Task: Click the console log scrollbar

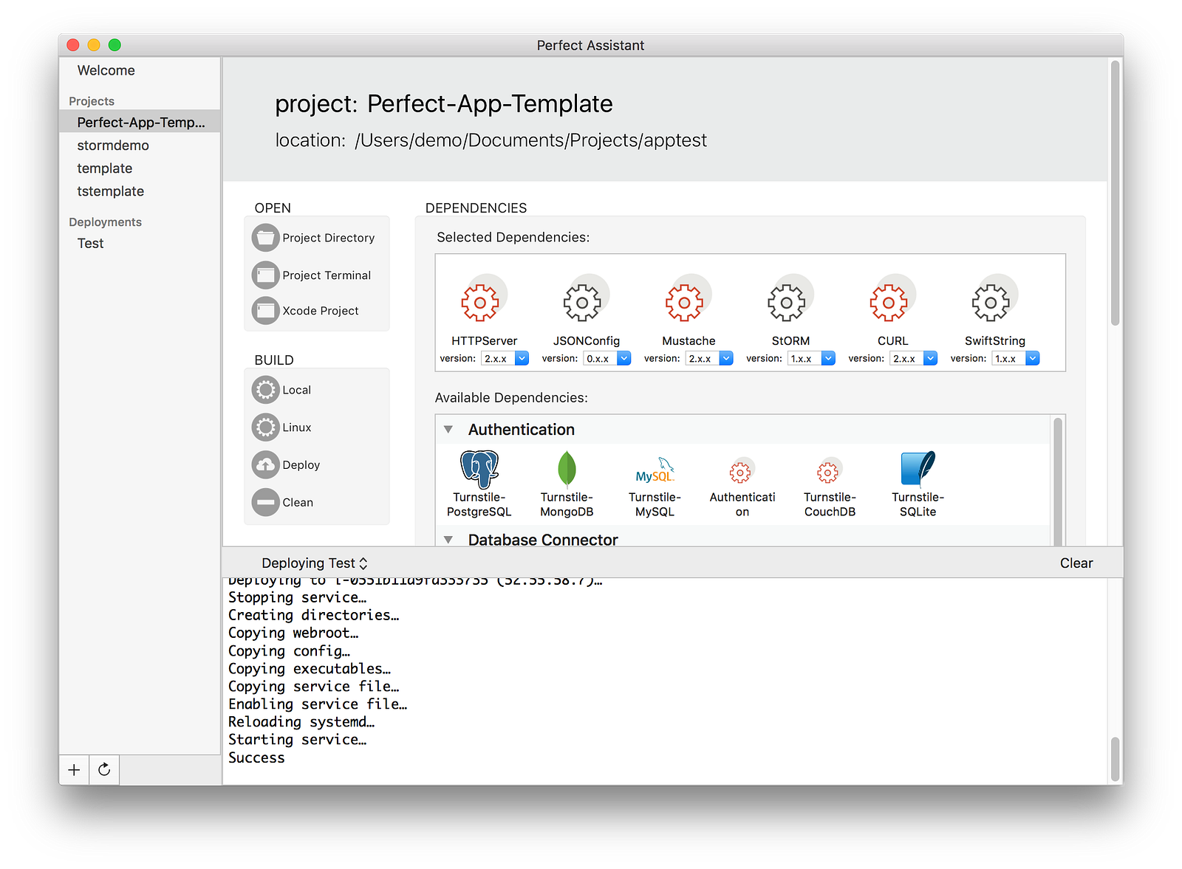Action: (x=1115, y=758)
